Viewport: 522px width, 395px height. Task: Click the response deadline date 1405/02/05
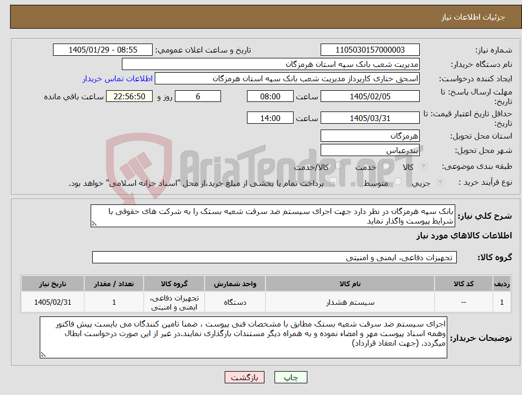click(370, 97)
